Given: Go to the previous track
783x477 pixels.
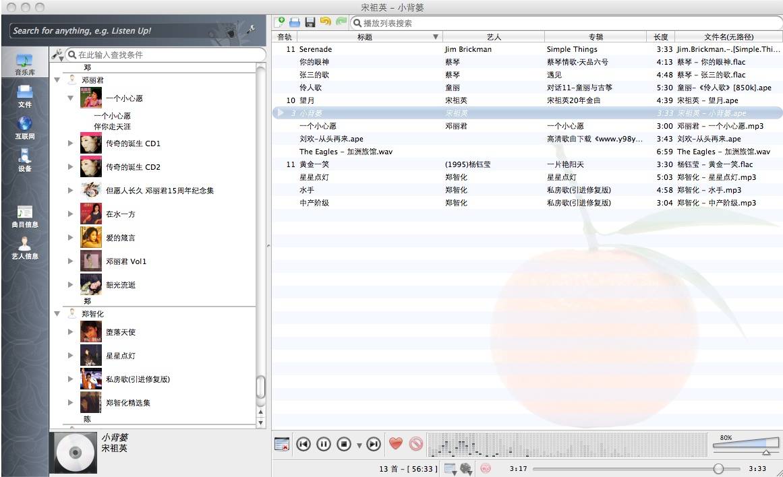Looking at the screenshot, I should pos(303,444).
